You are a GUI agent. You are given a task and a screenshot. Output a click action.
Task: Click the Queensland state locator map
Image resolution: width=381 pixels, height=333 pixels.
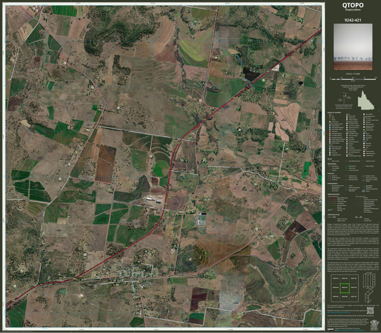(x=366, y=100)
